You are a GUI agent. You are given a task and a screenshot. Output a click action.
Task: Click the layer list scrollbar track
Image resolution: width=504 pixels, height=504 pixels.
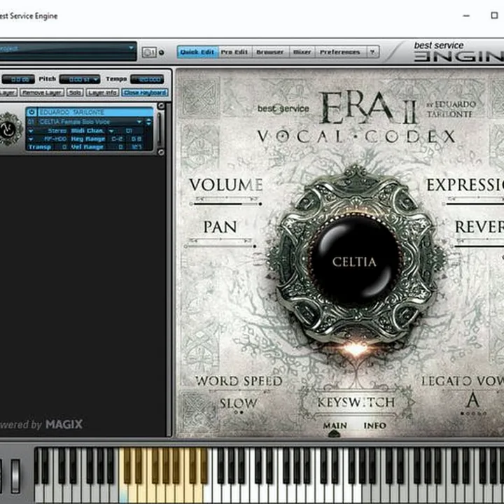pos(161,129)
